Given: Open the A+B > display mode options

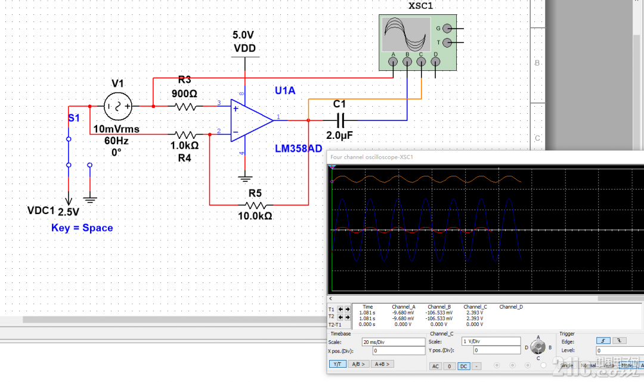Looking at the screenshot, I should click(x=382, y=364).
